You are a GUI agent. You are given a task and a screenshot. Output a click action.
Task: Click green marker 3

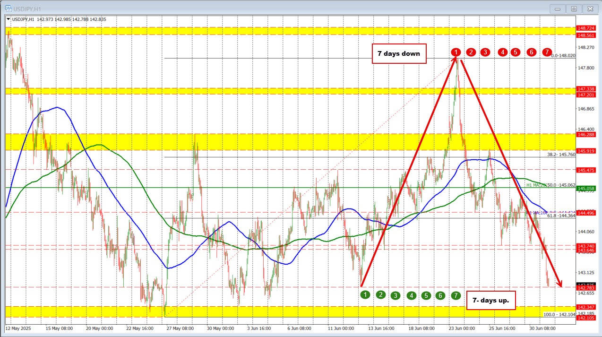coord(395,294)
